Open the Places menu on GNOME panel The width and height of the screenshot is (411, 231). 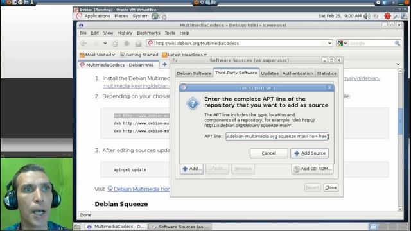click(121, 16)
